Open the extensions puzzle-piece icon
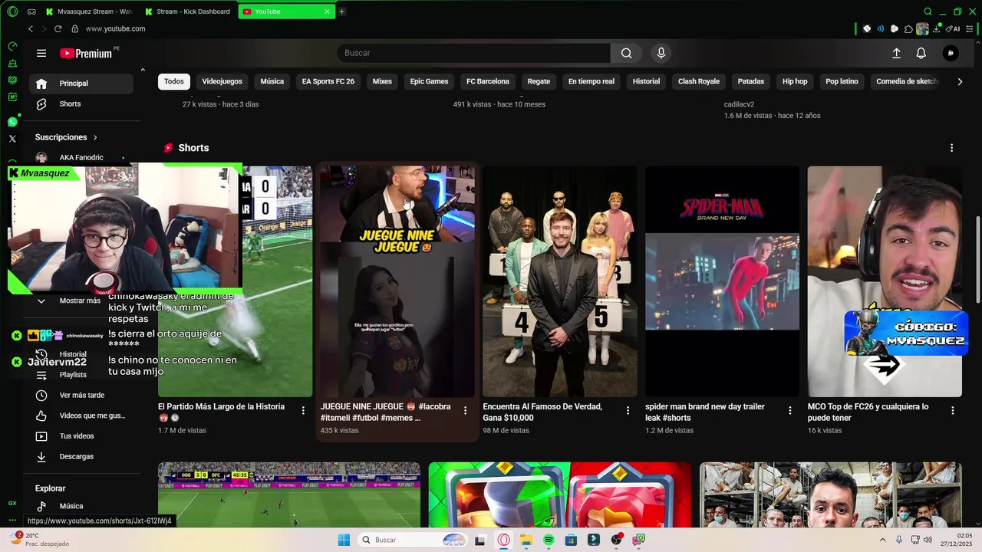 click(908, 28)
